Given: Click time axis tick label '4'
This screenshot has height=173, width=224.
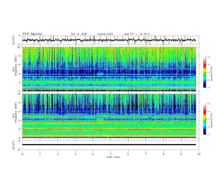Looking at the screenshot, I should point(93,154).
